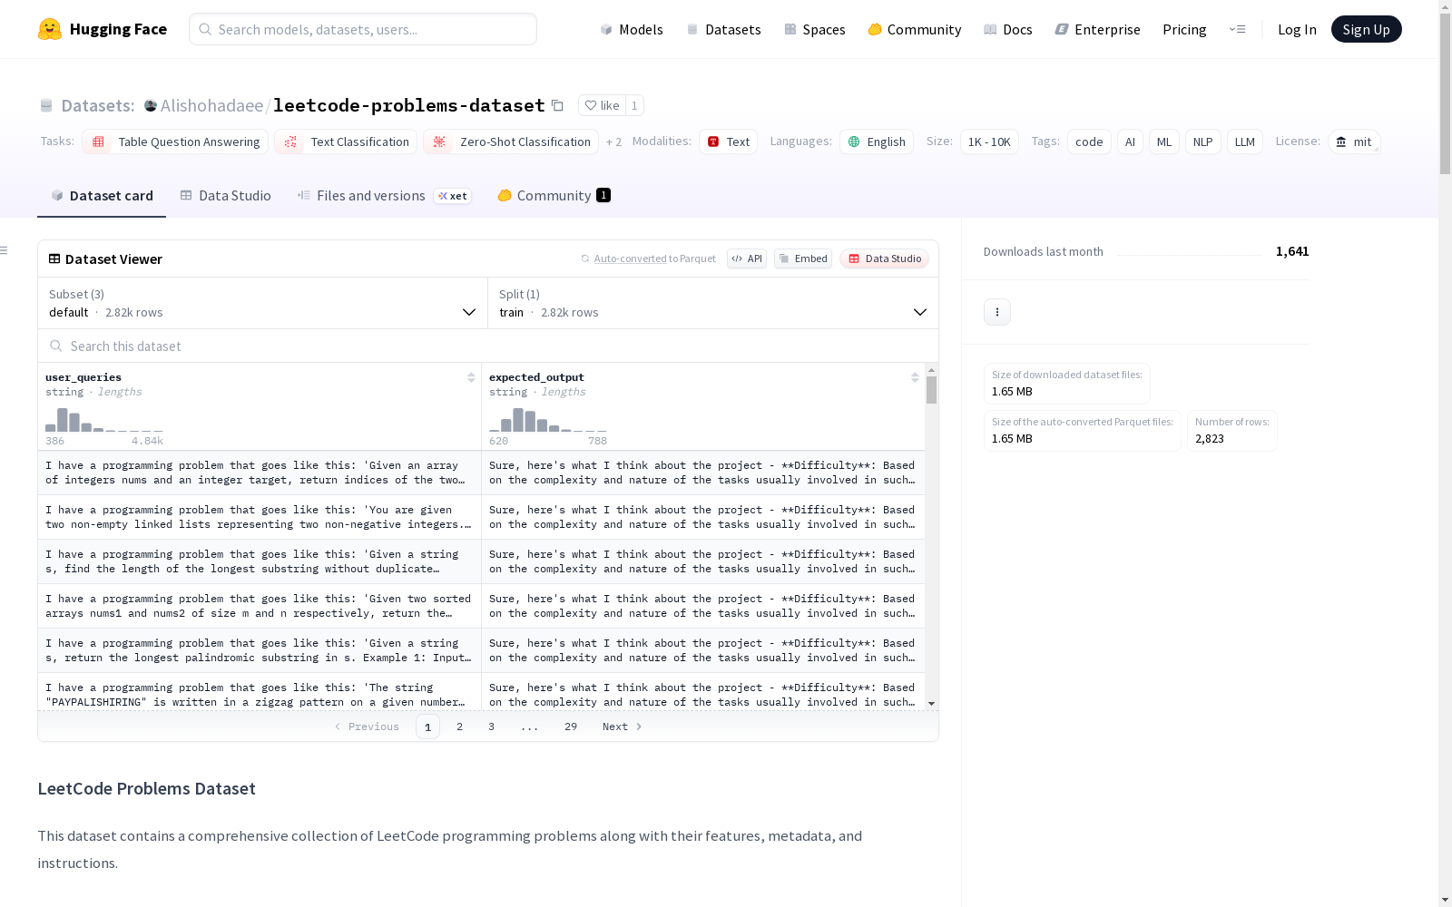The image size is (1452, 907).
Task: Click the Auto-converted to Parquet link
Action: click(x=655, y=258)
